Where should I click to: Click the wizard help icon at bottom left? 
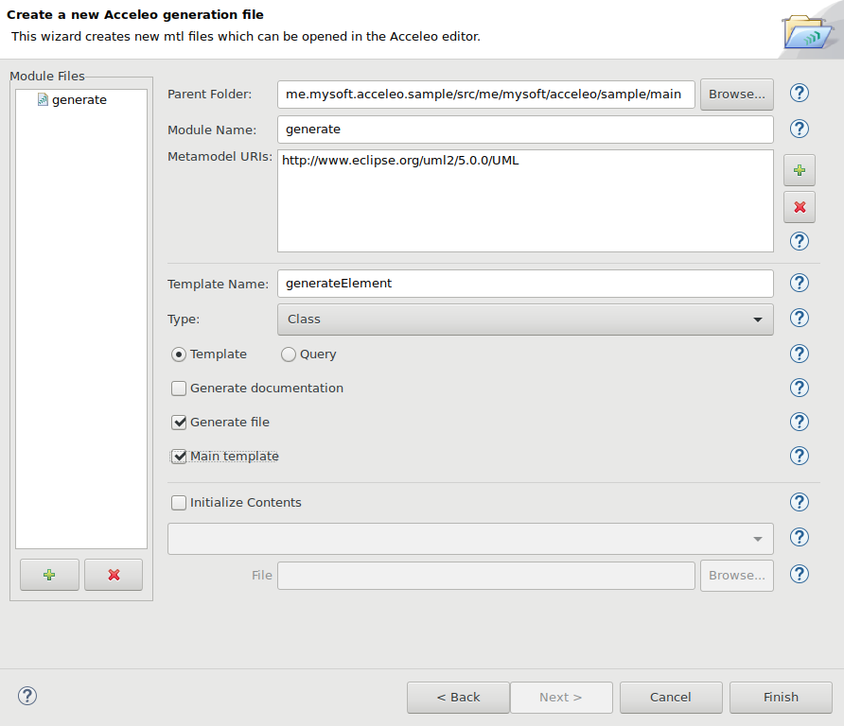(x=27, y=696)
